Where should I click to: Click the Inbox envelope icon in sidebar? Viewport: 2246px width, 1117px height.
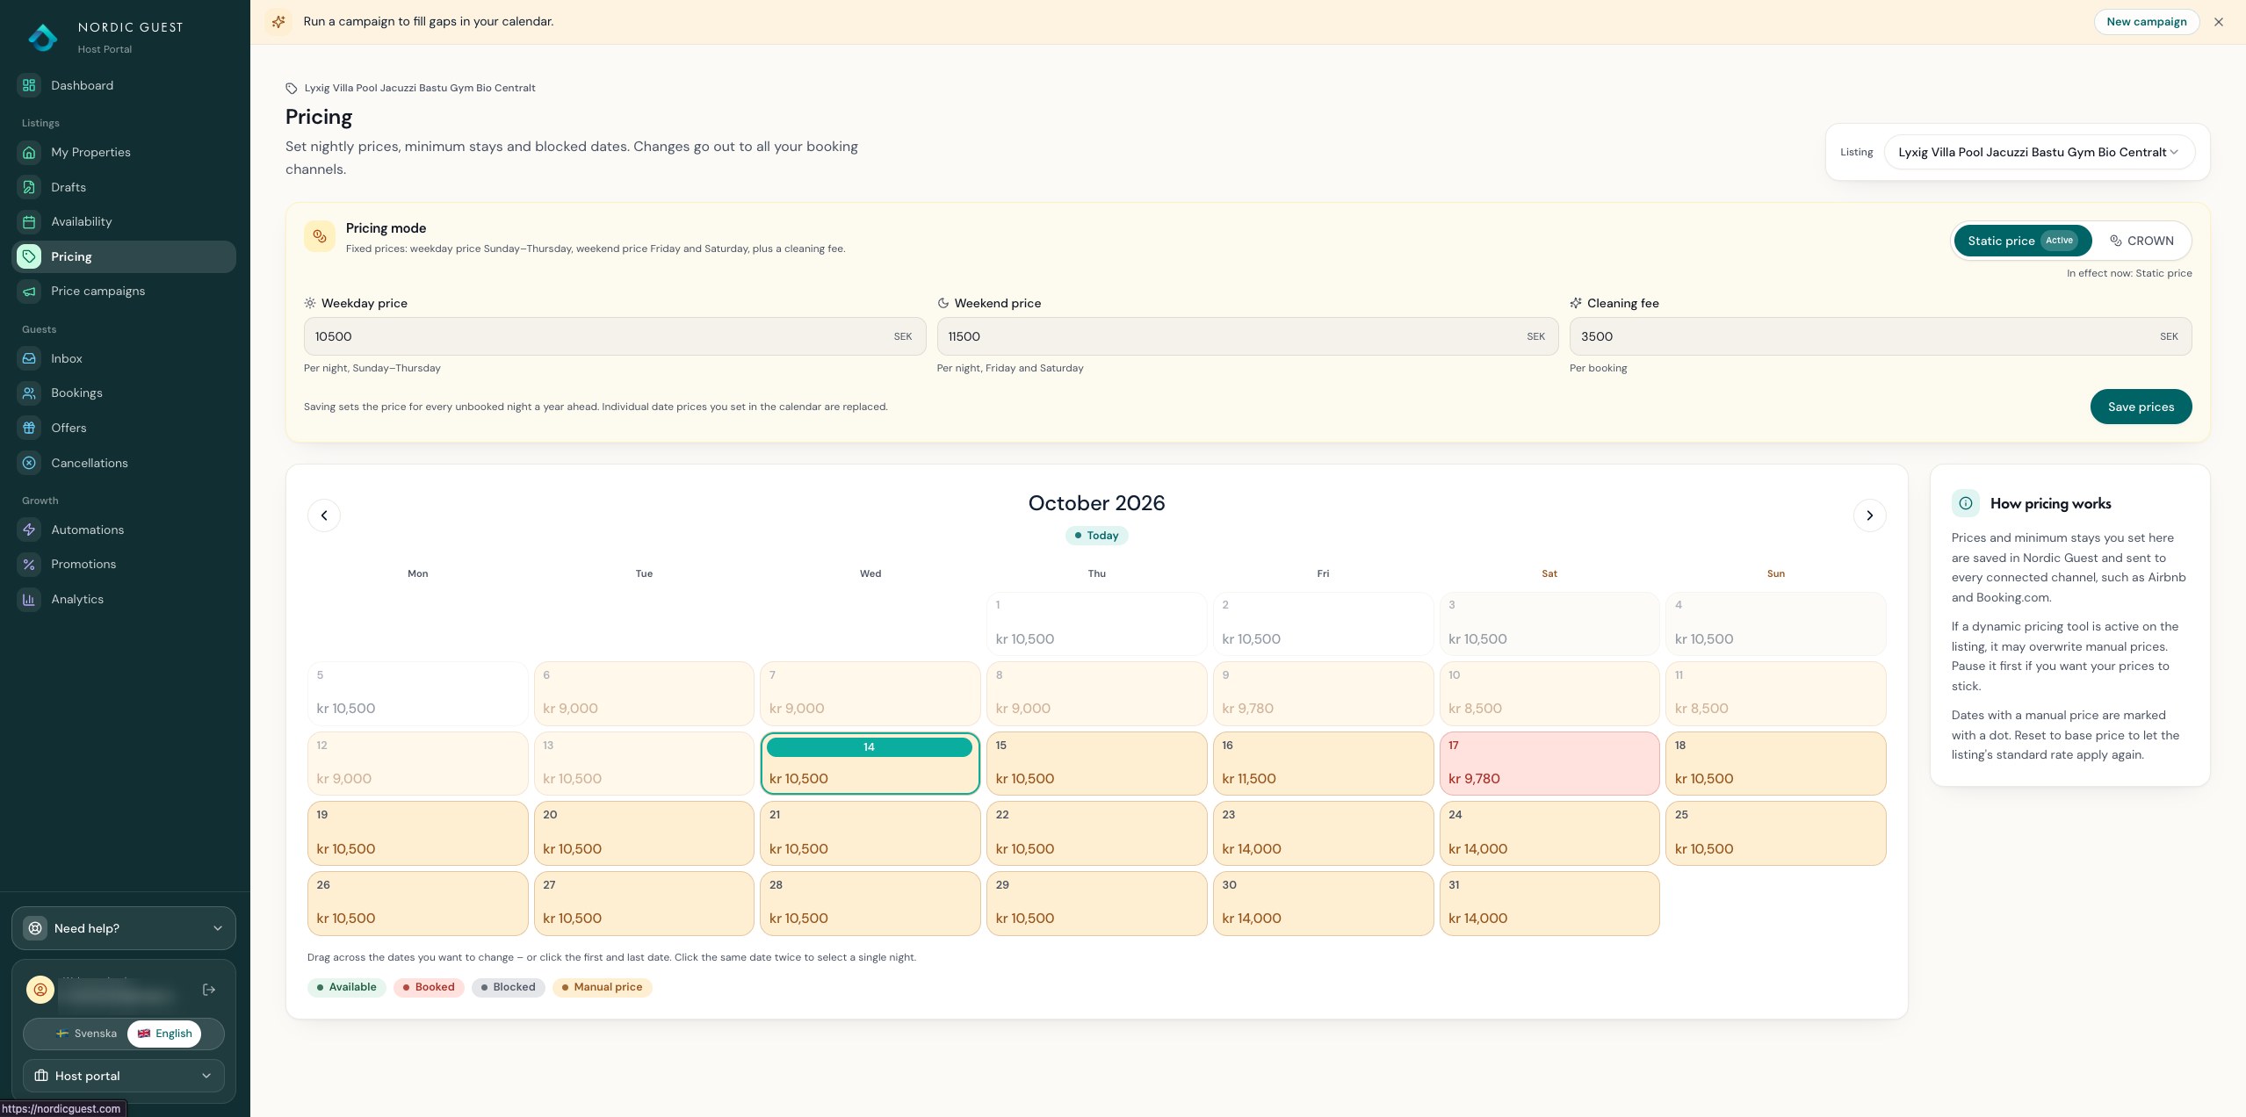tap(29, 358)
